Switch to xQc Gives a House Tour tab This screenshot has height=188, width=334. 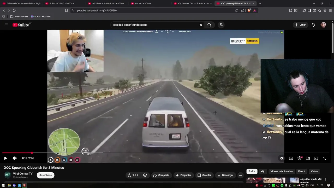pyautogui.click(x=108, y=3)
